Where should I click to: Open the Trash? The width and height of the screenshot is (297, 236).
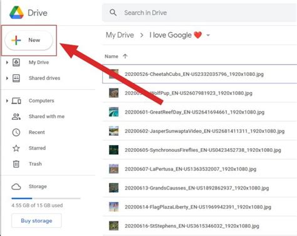click(x=35, y=164)
